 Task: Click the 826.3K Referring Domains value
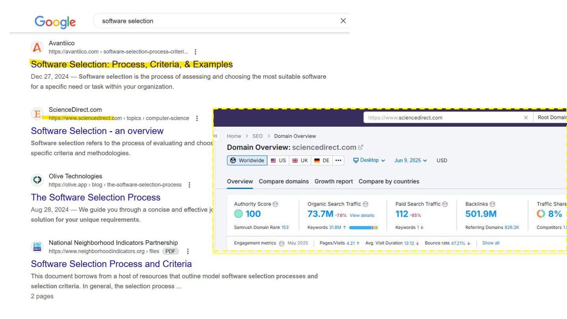(511, 227)
